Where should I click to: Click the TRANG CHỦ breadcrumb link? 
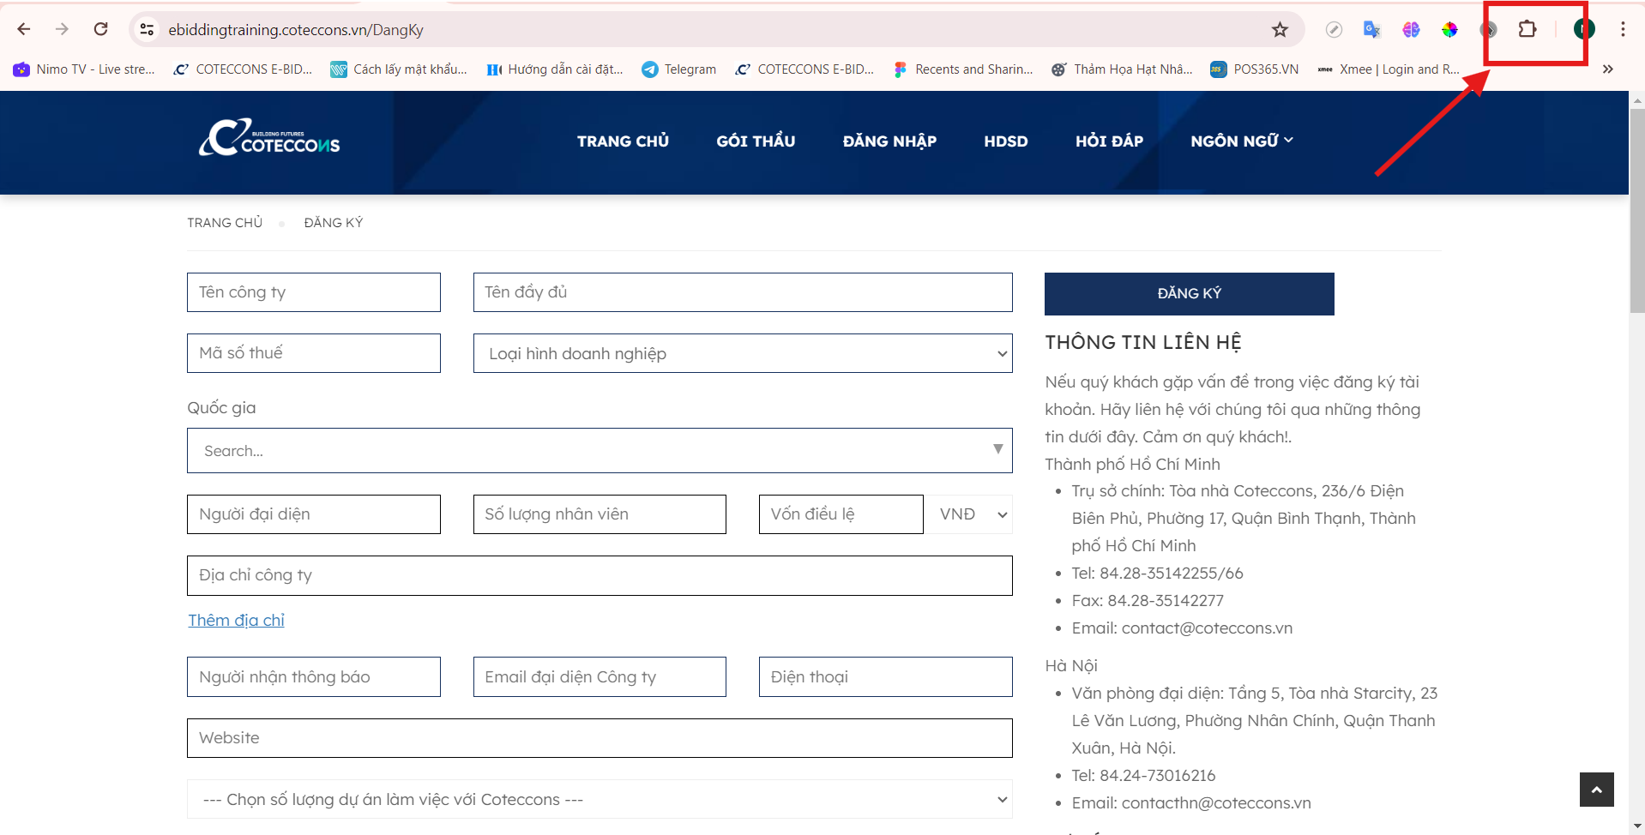point(225,222)
